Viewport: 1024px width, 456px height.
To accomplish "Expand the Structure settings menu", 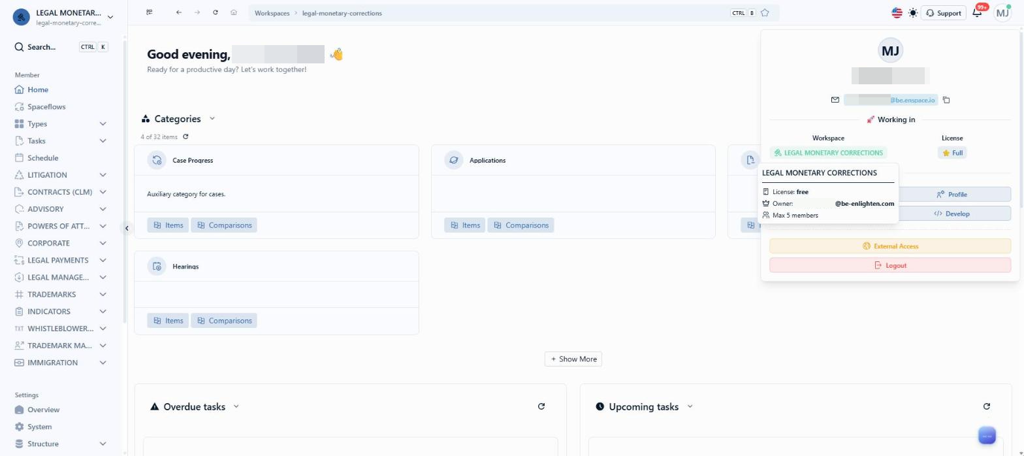I will 103,444.
